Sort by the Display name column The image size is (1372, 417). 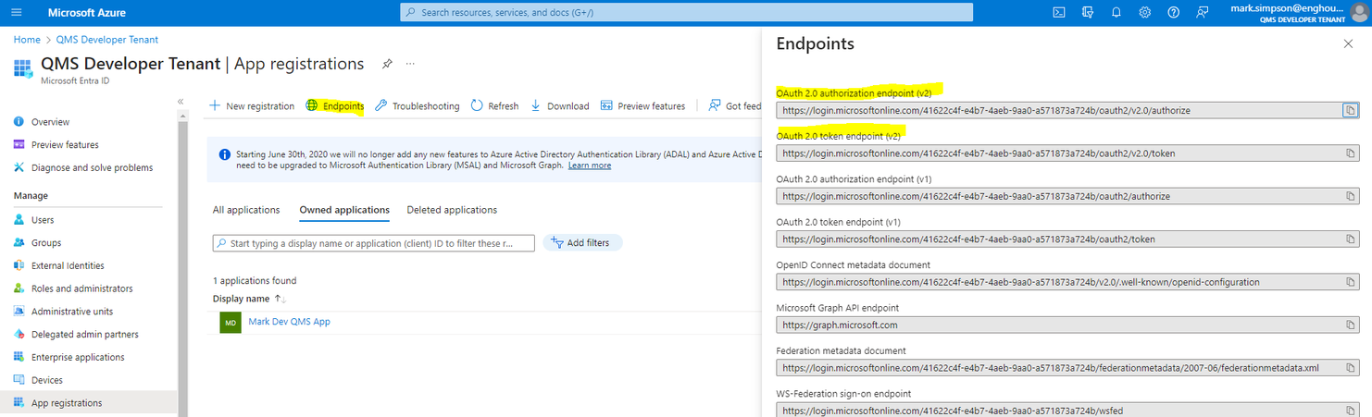[x=249, y=299]
